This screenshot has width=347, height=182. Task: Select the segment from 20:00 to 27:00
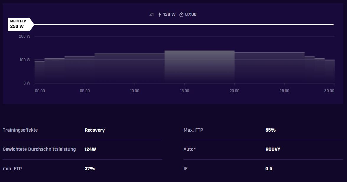(x=269, y=68)
